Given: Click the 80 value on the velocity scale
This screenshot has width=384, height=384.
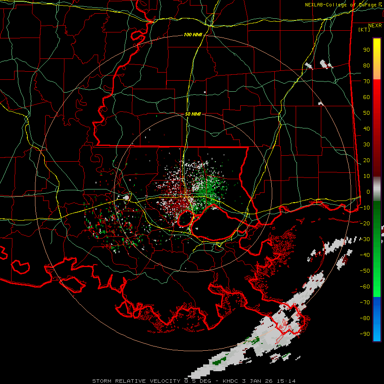Looking at the screenshot, I should (367, 66).
